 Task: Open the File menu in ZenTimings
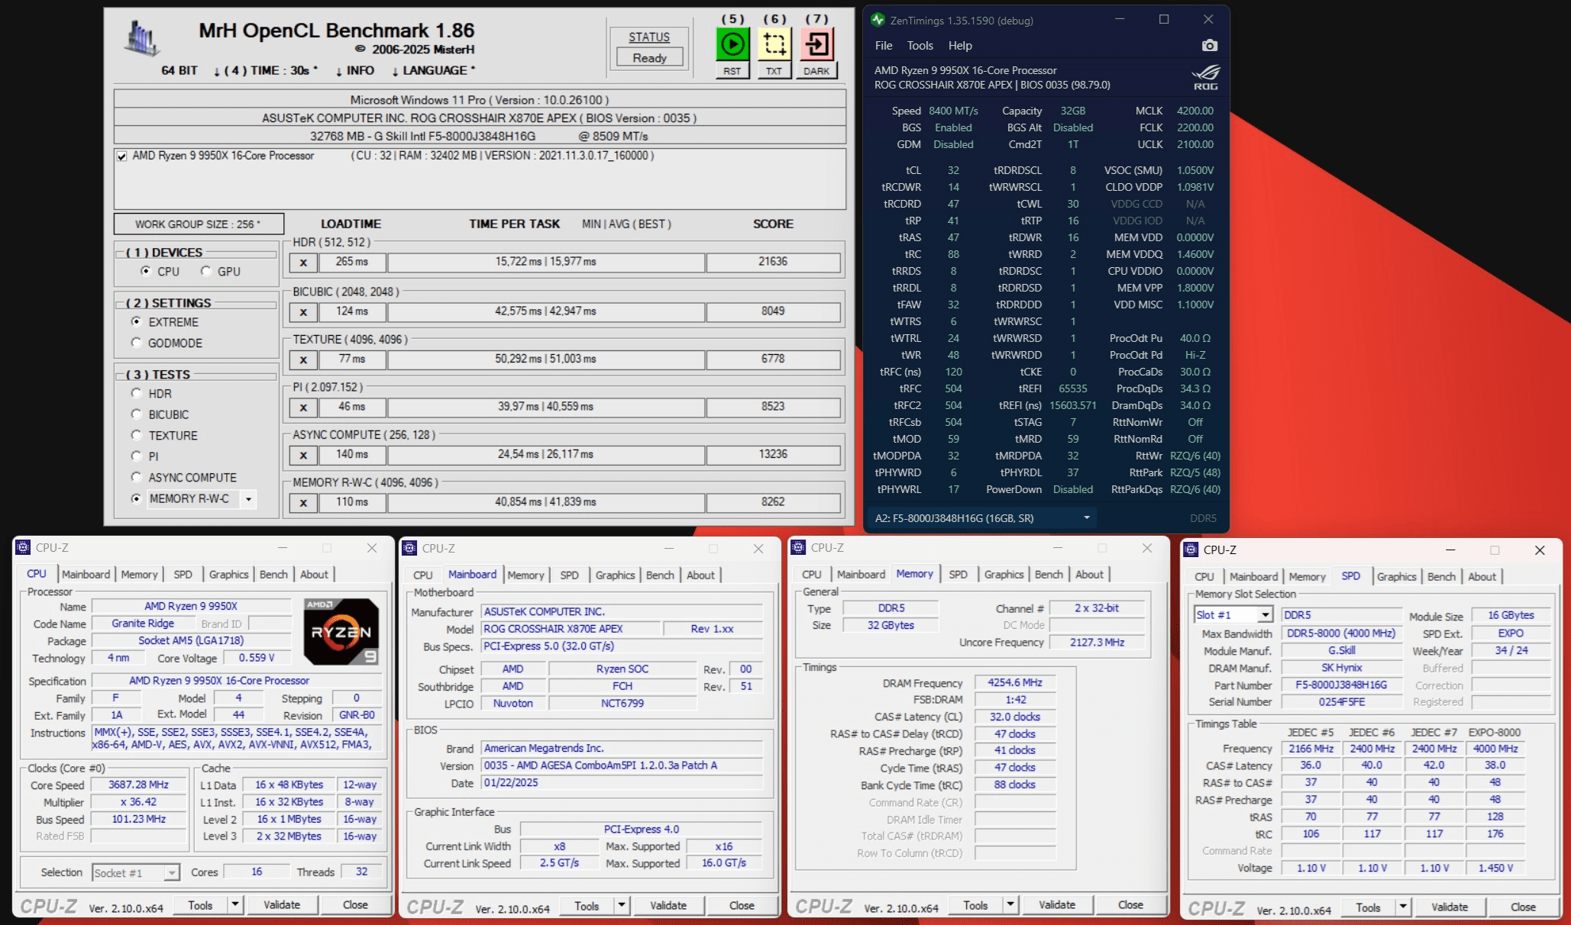pos(884,46)
